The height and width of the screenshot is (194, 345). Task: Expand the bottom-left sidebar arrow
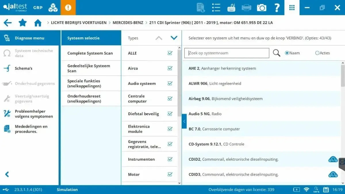6,174
